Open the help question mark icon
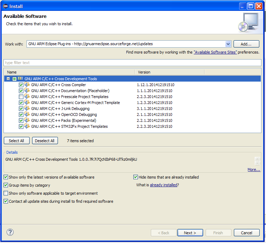266x243 pixels. click(10, 232)
